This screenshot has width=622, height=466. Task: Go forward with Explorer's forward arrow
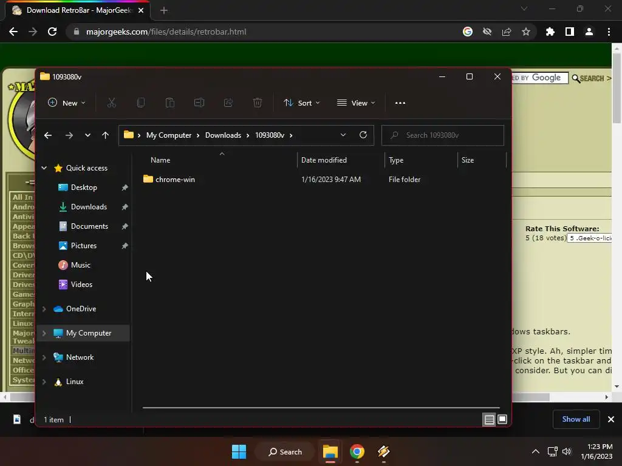(x=69, y=135)
